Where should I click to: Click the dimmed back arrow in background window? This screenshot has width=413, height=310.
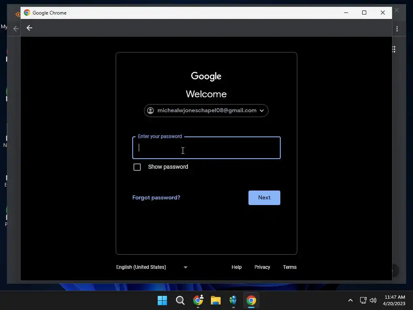tap(16, 29)
